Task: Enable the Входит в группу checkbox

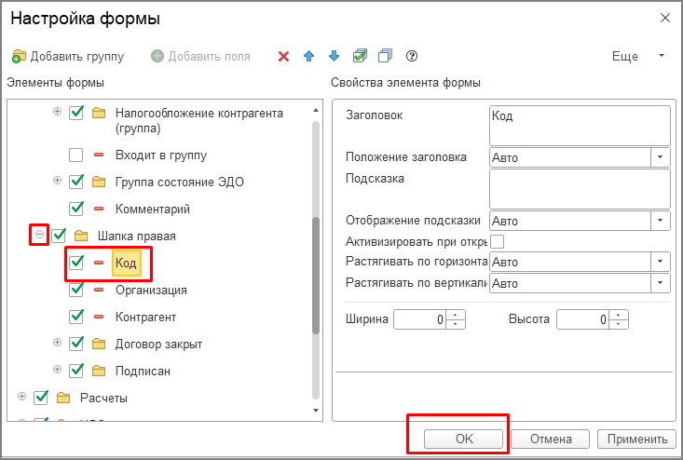Action: click(77, 155)
